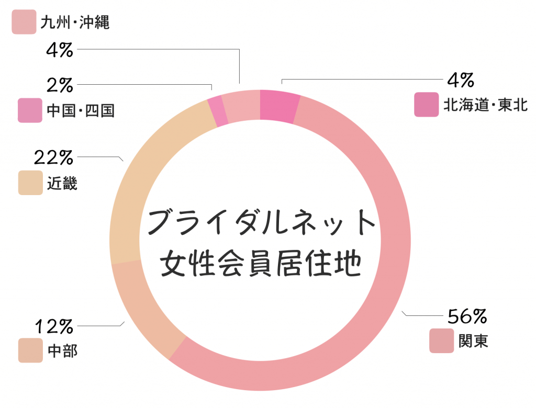Click the 22% value label
Viewport: 536px width, 408px height.
(53, 156)
